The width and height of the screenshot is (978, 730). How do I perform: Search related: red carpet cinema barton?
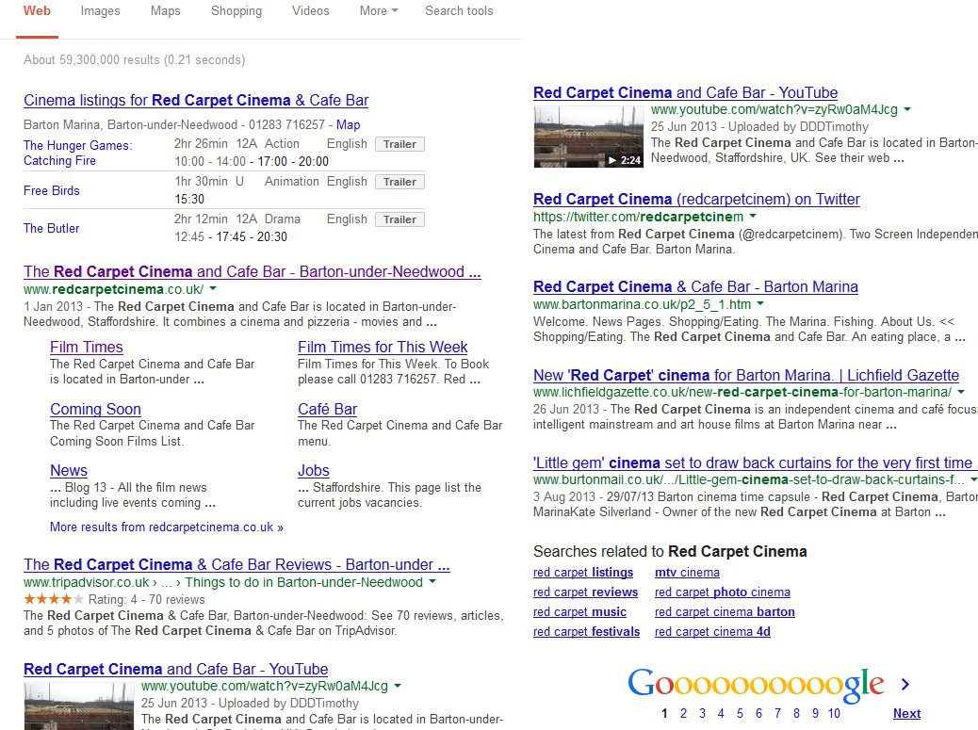coord(725,612)
